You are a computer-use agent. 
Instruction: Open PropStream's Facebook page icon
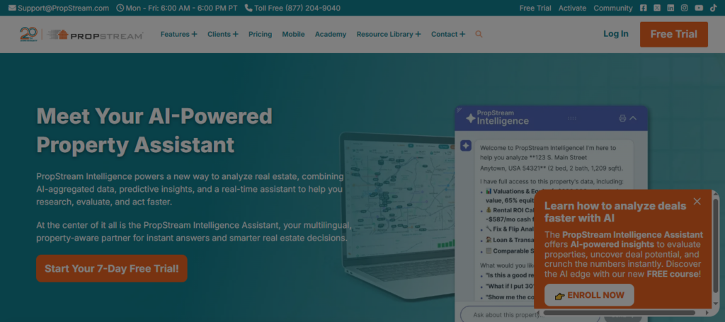pyautogui.click(x=643, y=8)
